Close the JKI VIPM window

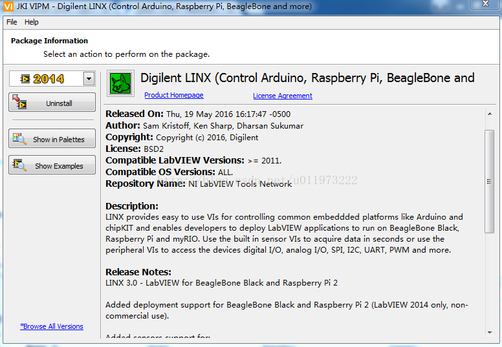[x=485, y=3]
